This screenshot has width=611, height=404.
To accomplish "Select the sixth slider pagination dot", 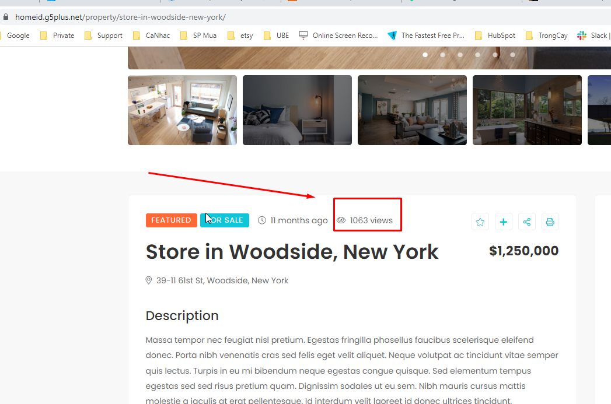I will (x=513, y=55).
